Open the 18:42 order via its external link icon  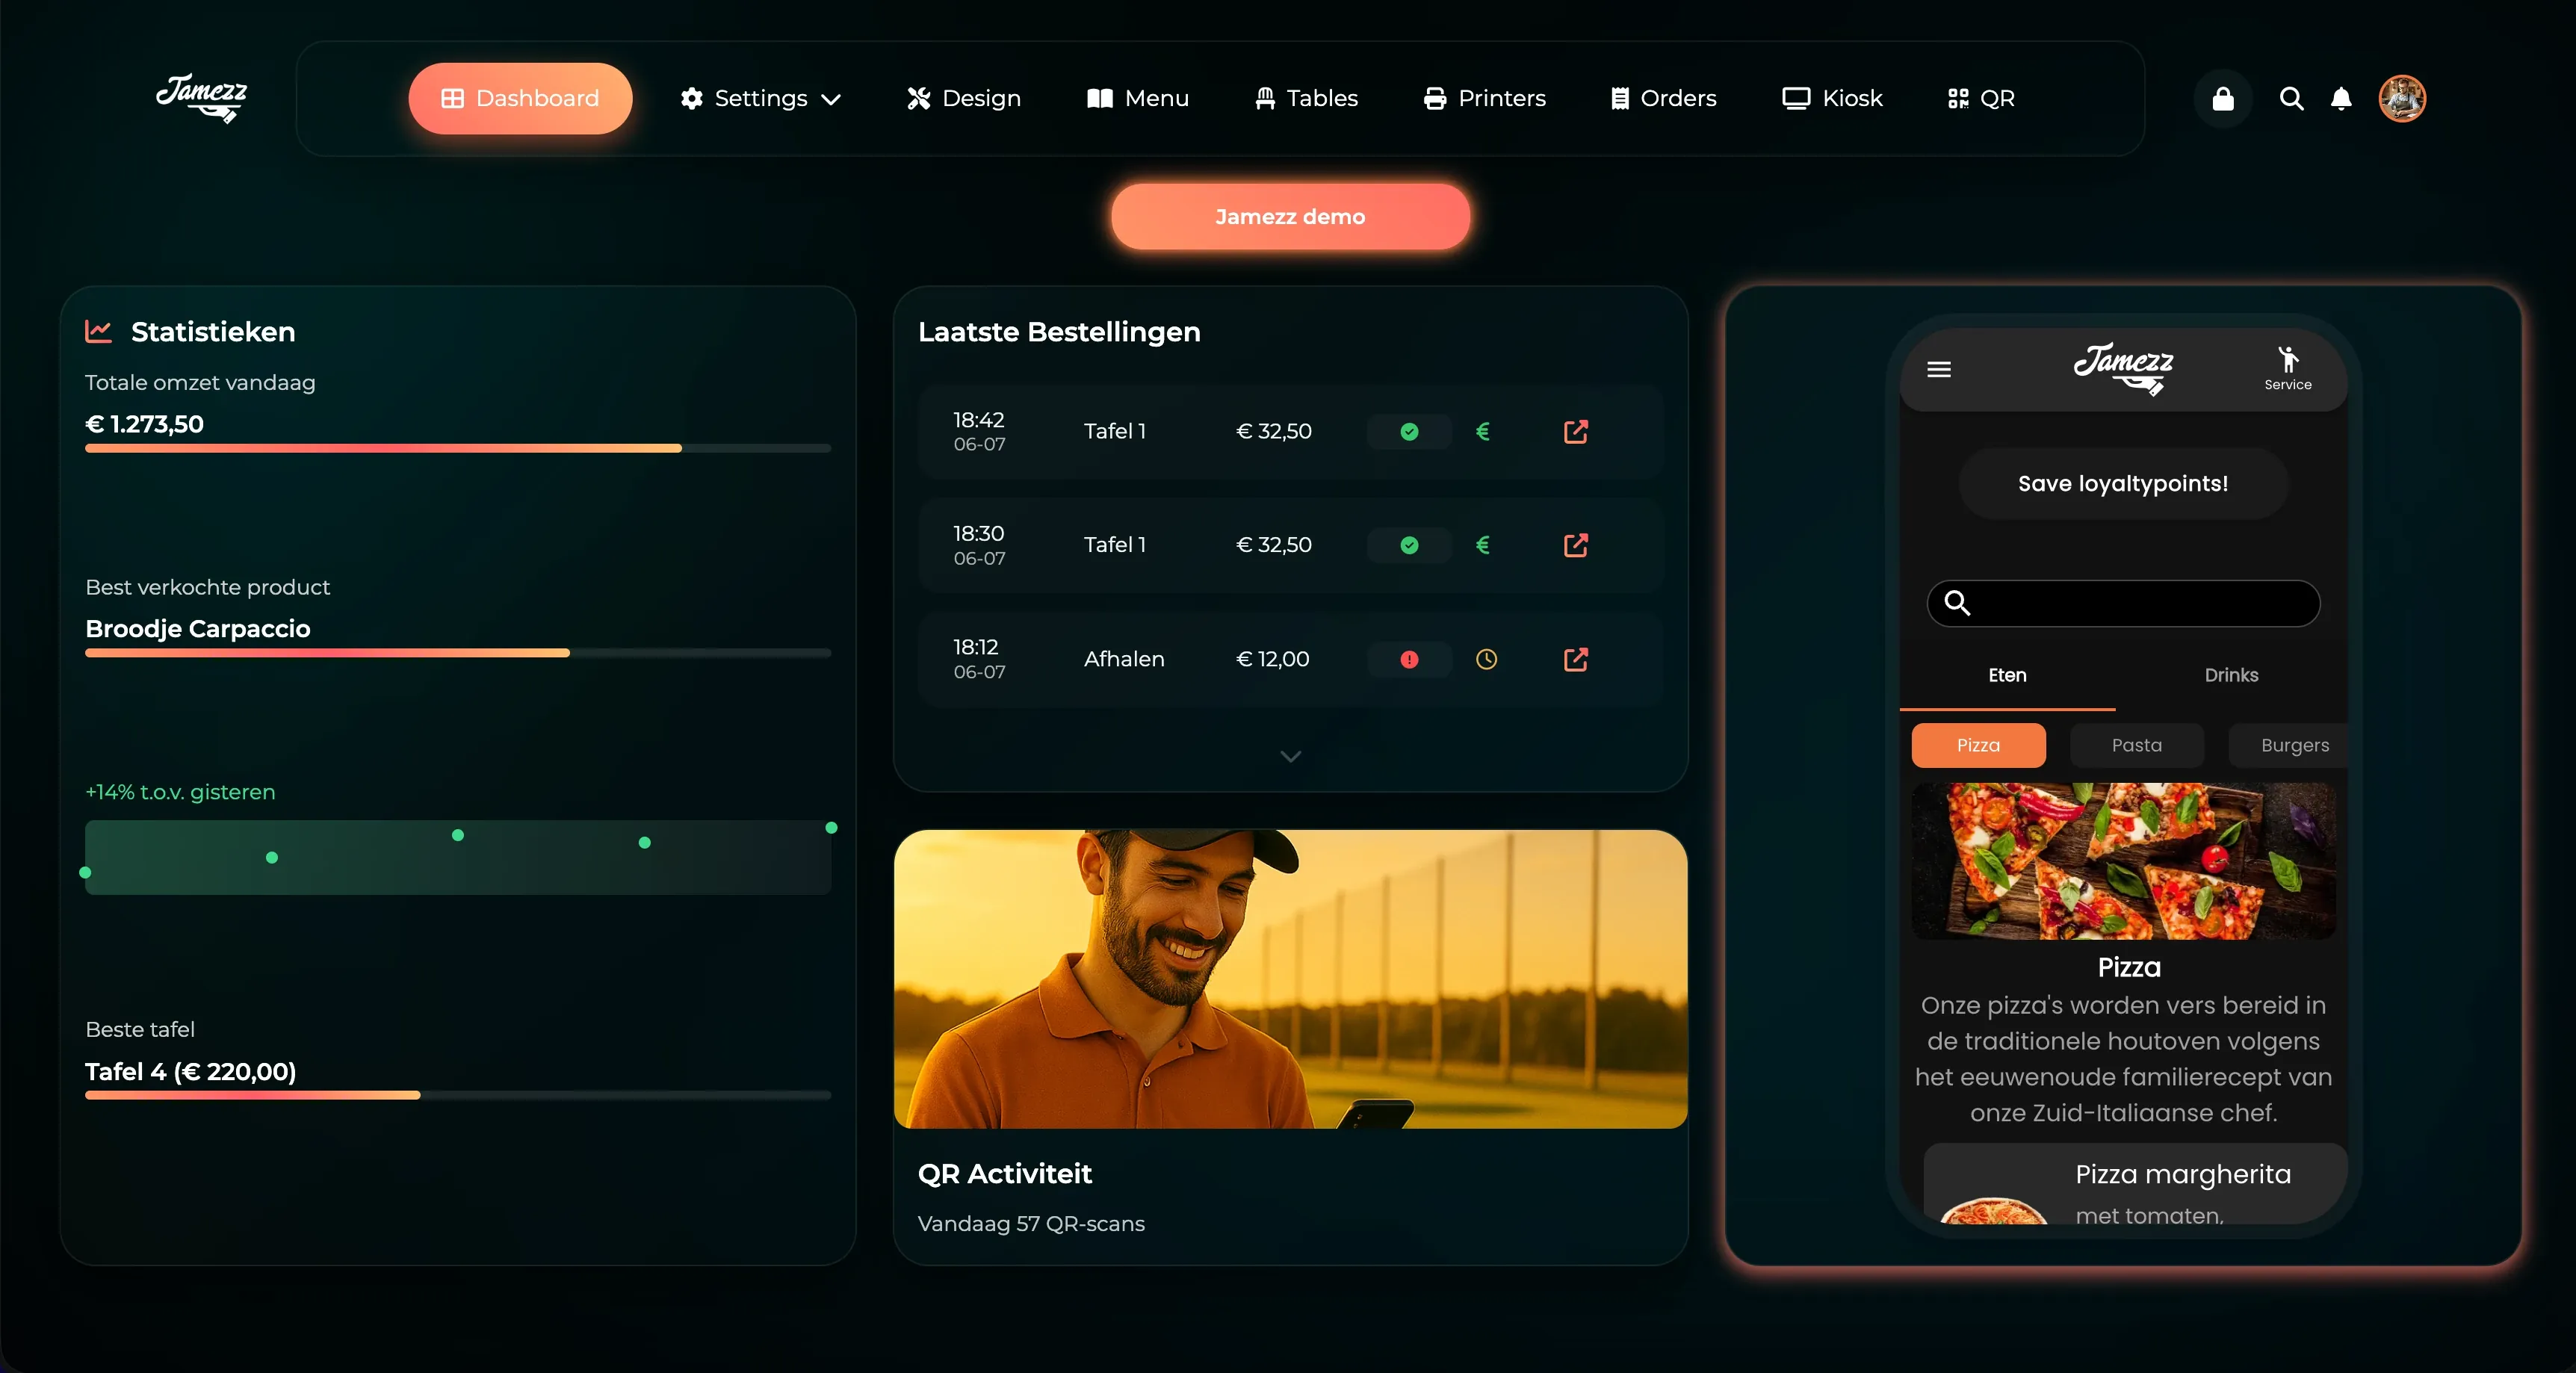point(1574,431)
